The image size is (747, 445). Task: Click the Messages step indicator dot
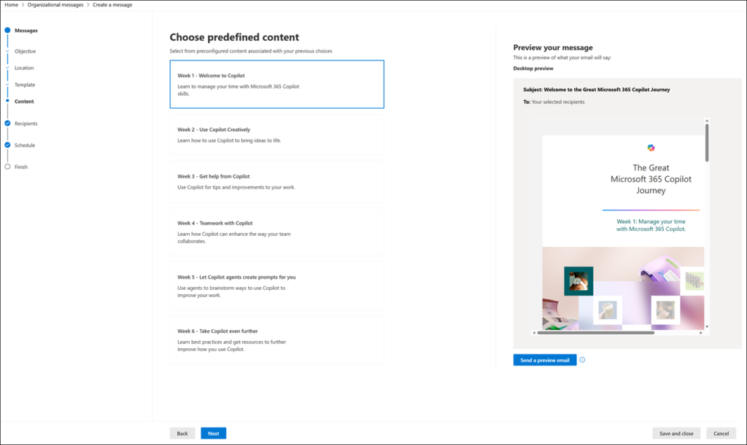pos(7,30)
